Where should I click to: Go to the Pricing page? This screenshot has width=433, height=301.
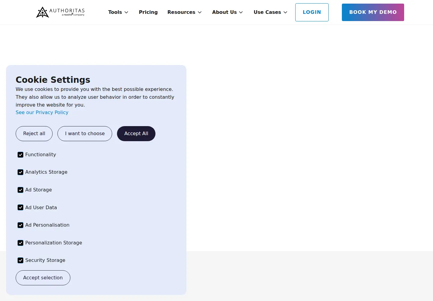(148, 12)
